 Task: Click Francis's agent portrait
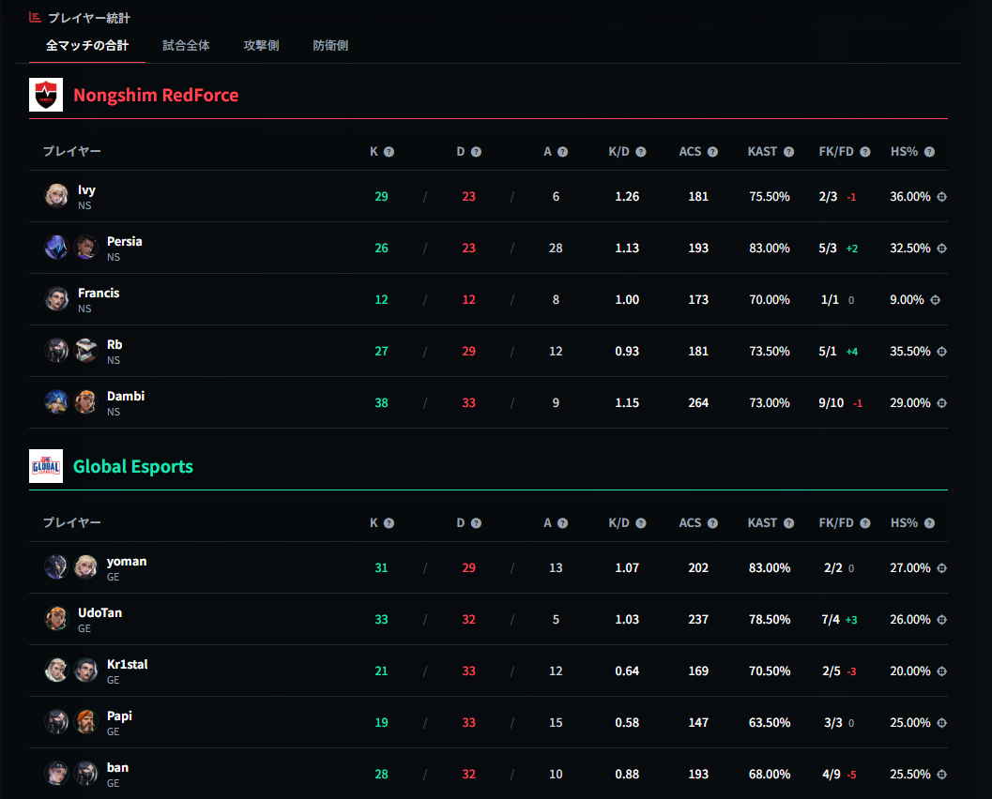[56, 299]
